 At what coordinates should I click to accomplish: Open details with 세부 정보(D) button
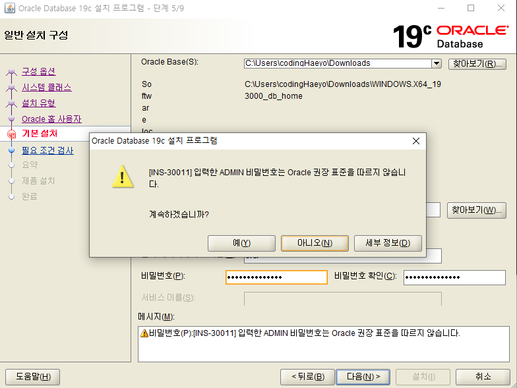(388, 243)
